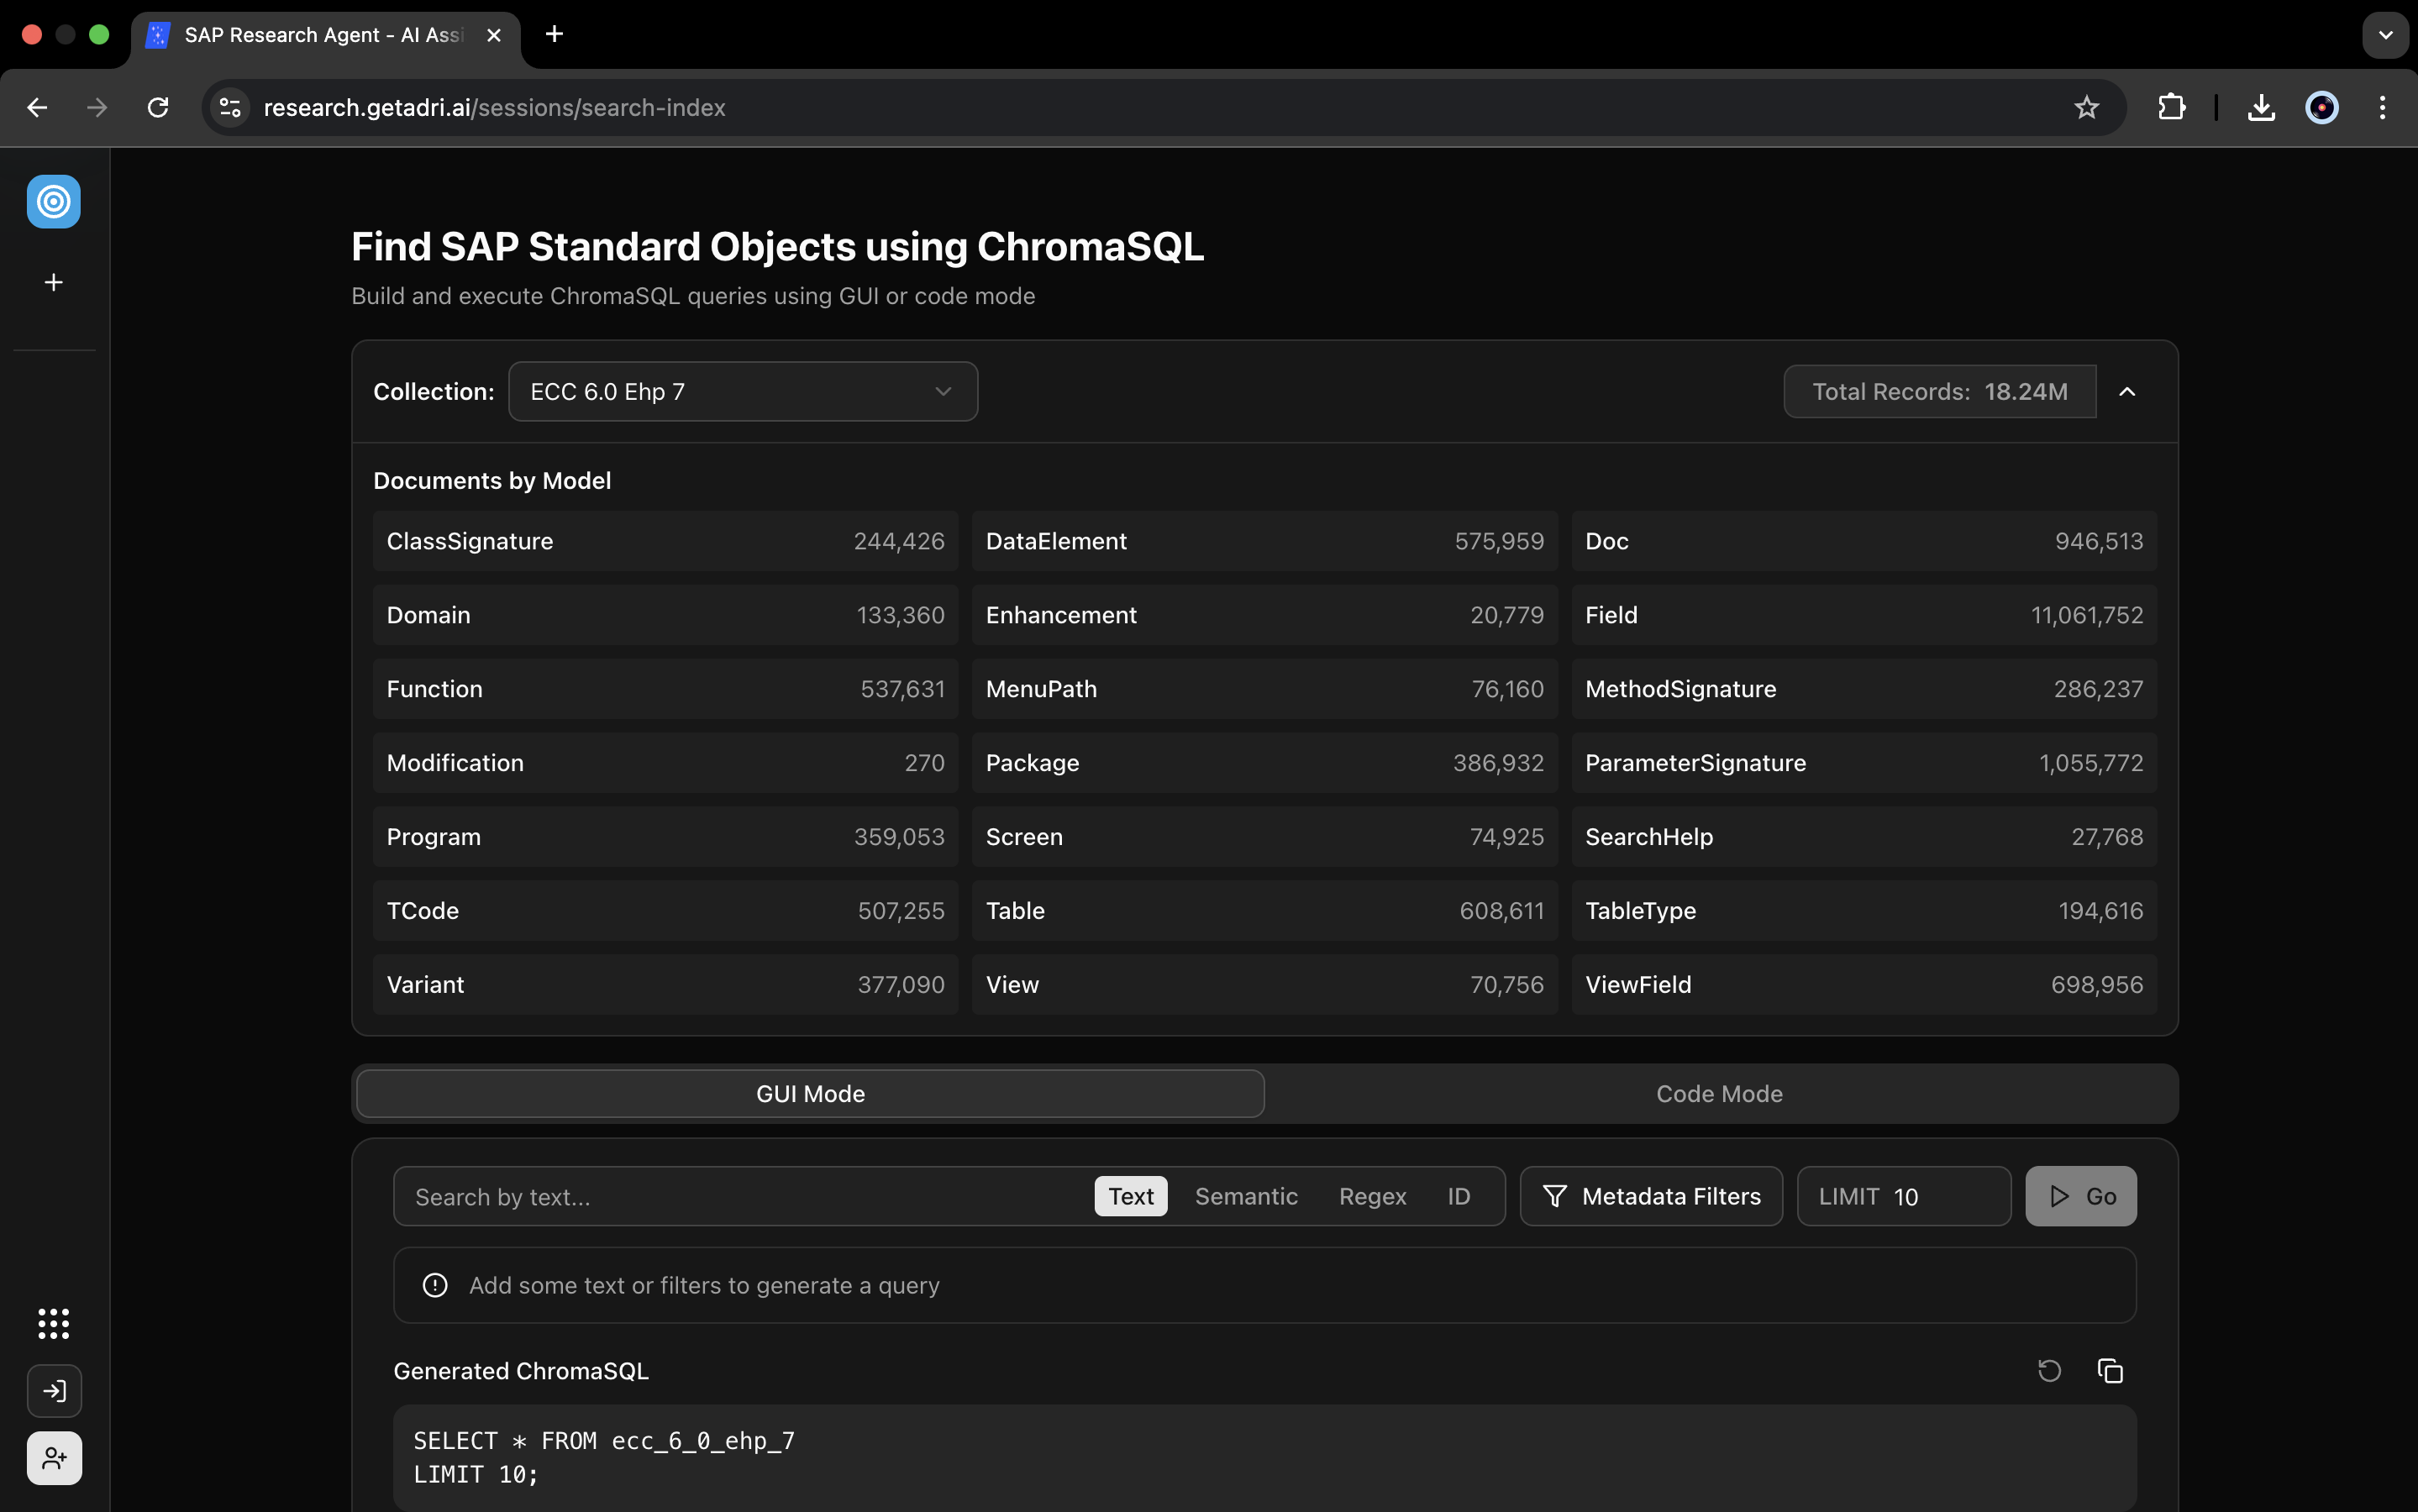Viewport: 2418px width, 1512px height.
Task: Switch to Code Mode
Action: [x=1718, y=1093]
